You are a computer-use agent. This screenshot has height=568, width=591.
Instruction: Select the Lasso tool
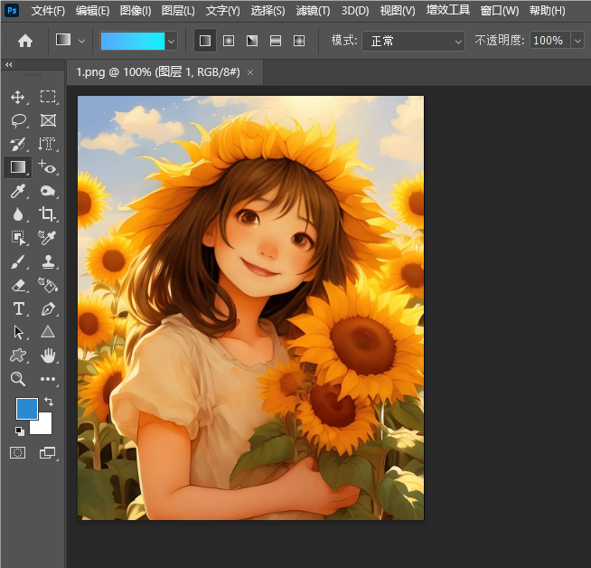point(17,120)
